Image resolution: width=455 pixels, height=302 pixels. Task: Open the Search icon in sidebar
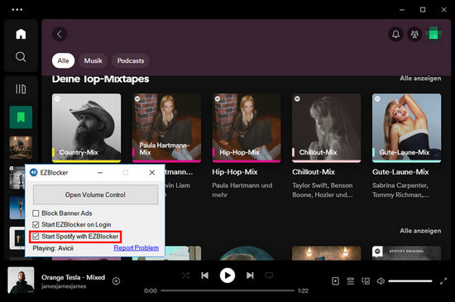point(21,56)
